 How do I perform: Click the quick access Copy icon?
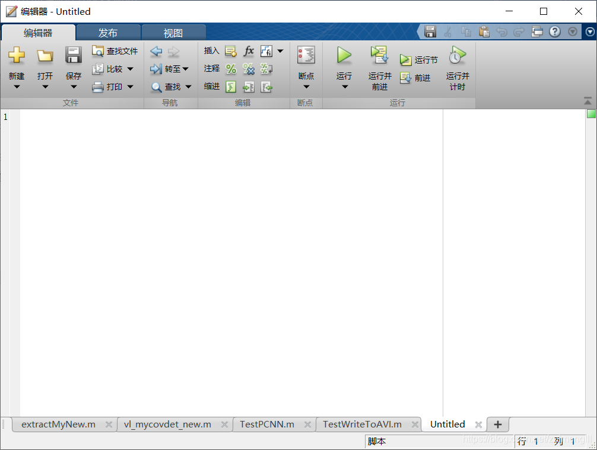click(x=466, y=31)
